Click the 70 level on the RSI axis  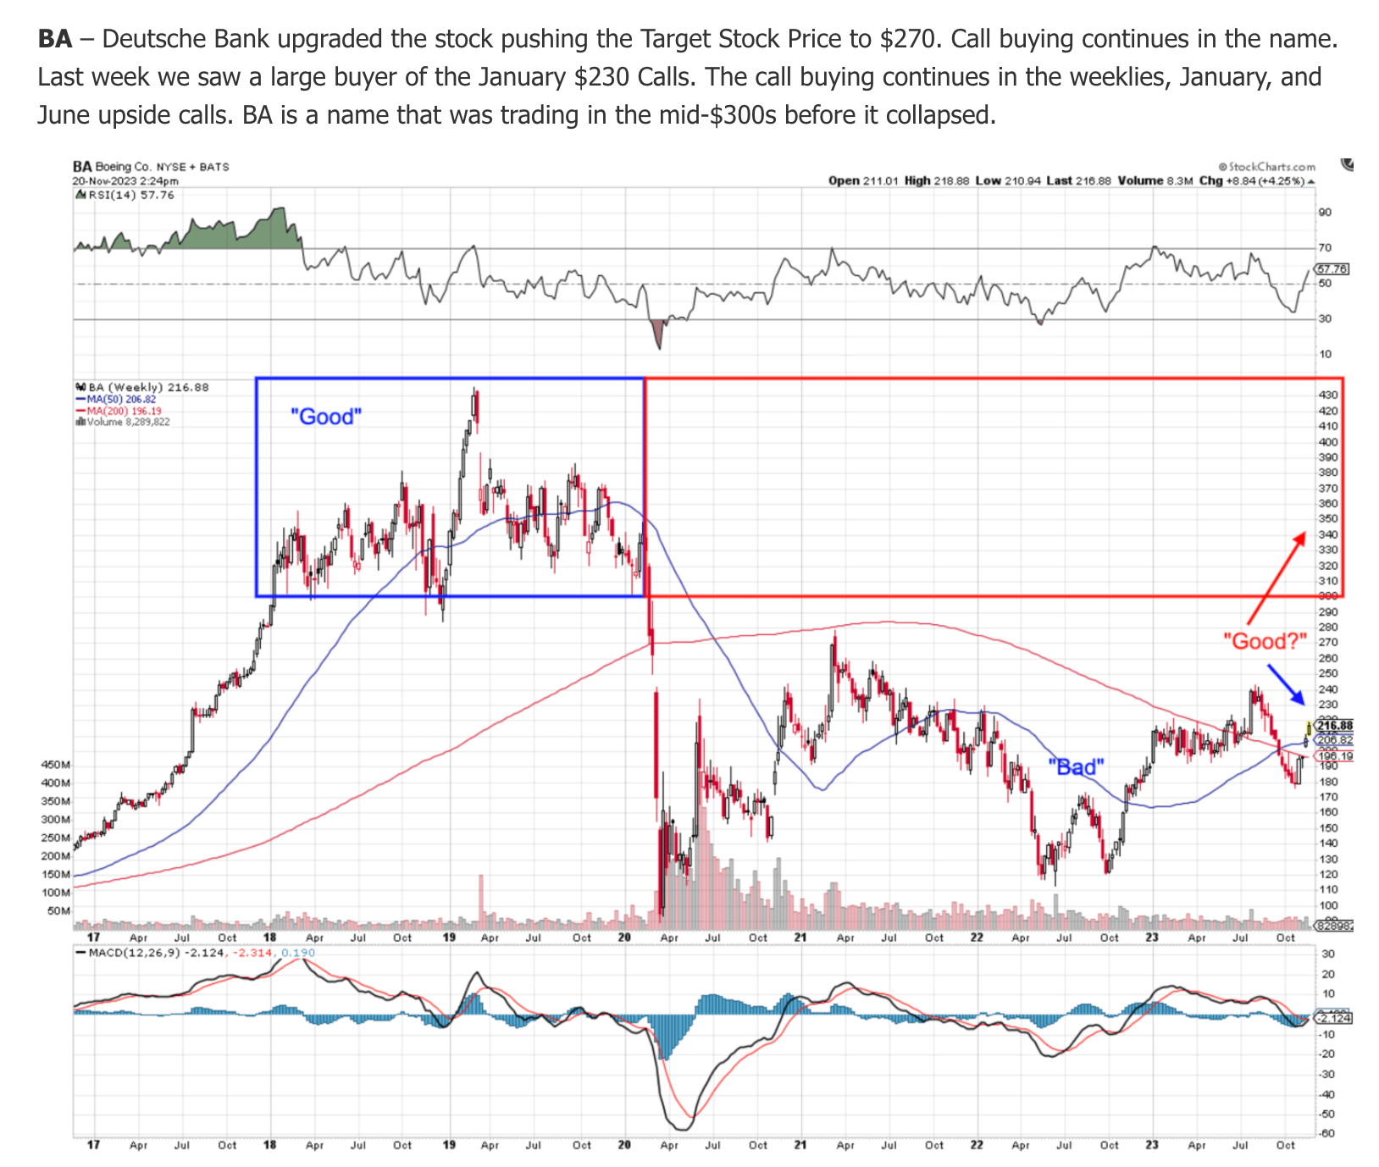click(1325, 248)
